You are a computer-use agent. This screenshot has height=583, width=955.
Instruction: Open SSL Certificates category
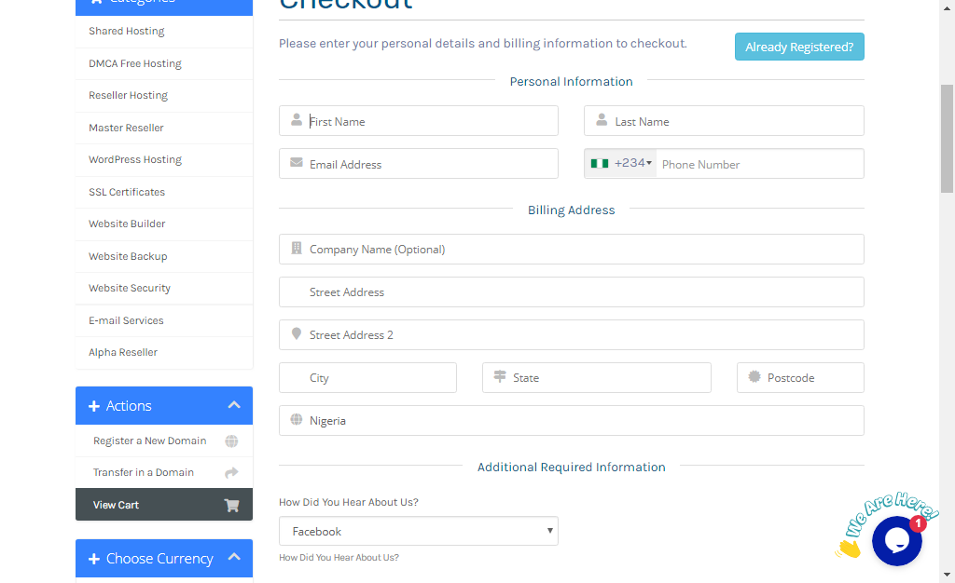pos(164,192)
